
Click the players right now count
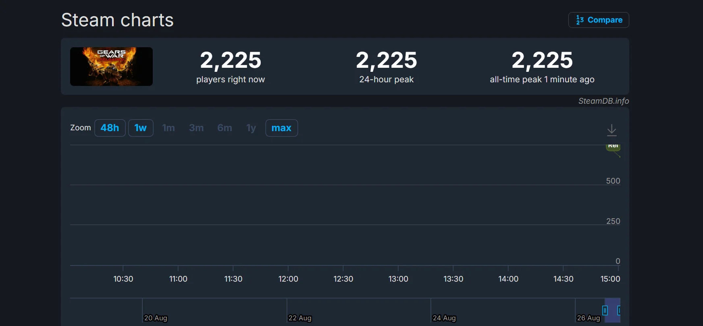(231, 60)
